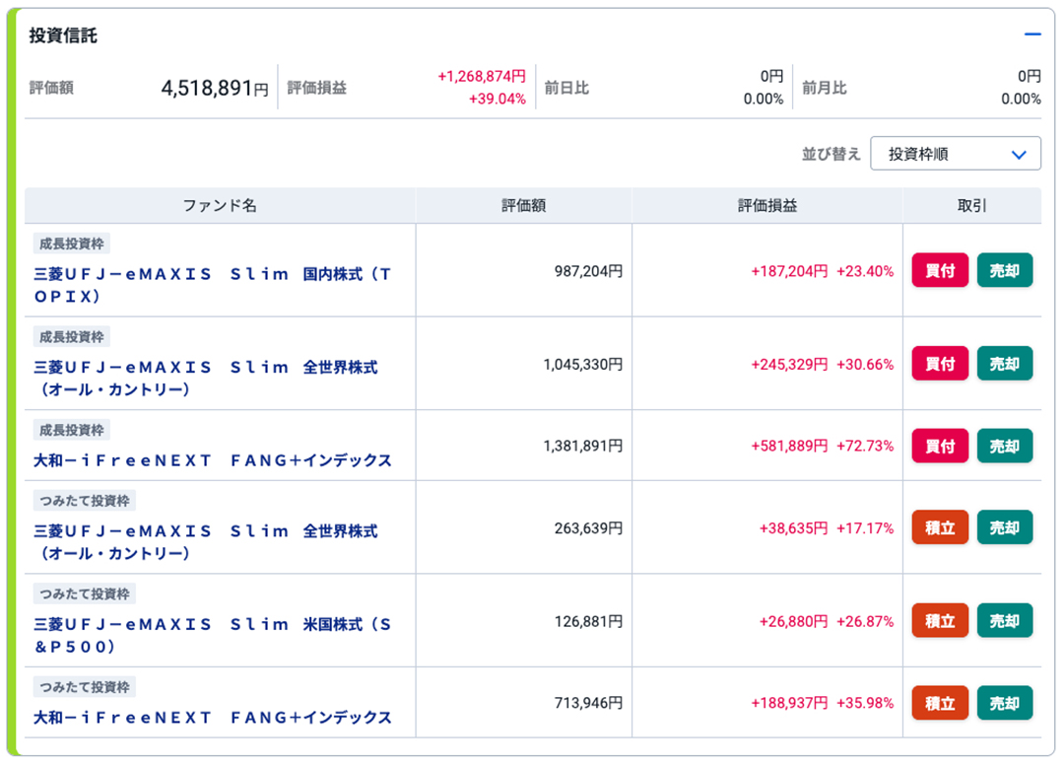Click total 評価額 value 4,518,891円
The image size is (1064, 767).
(x=215, y=88)
